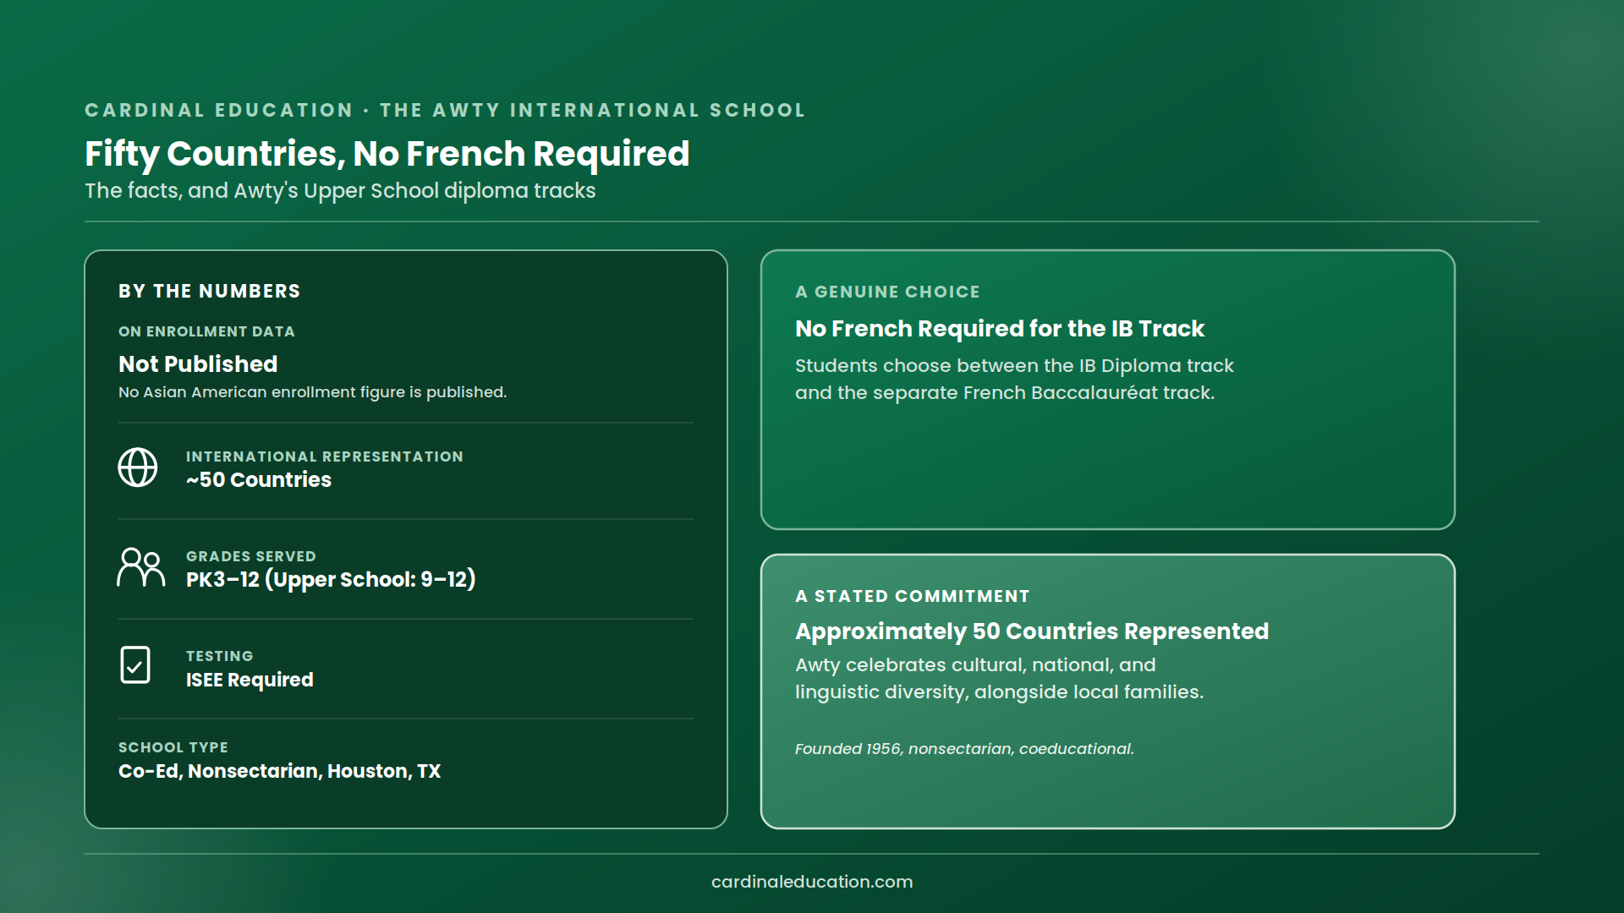Select 'PK3–12 (Upper School: 9–12)' text
This screenshot has width=1624, height=913.
tap(331, 580)
